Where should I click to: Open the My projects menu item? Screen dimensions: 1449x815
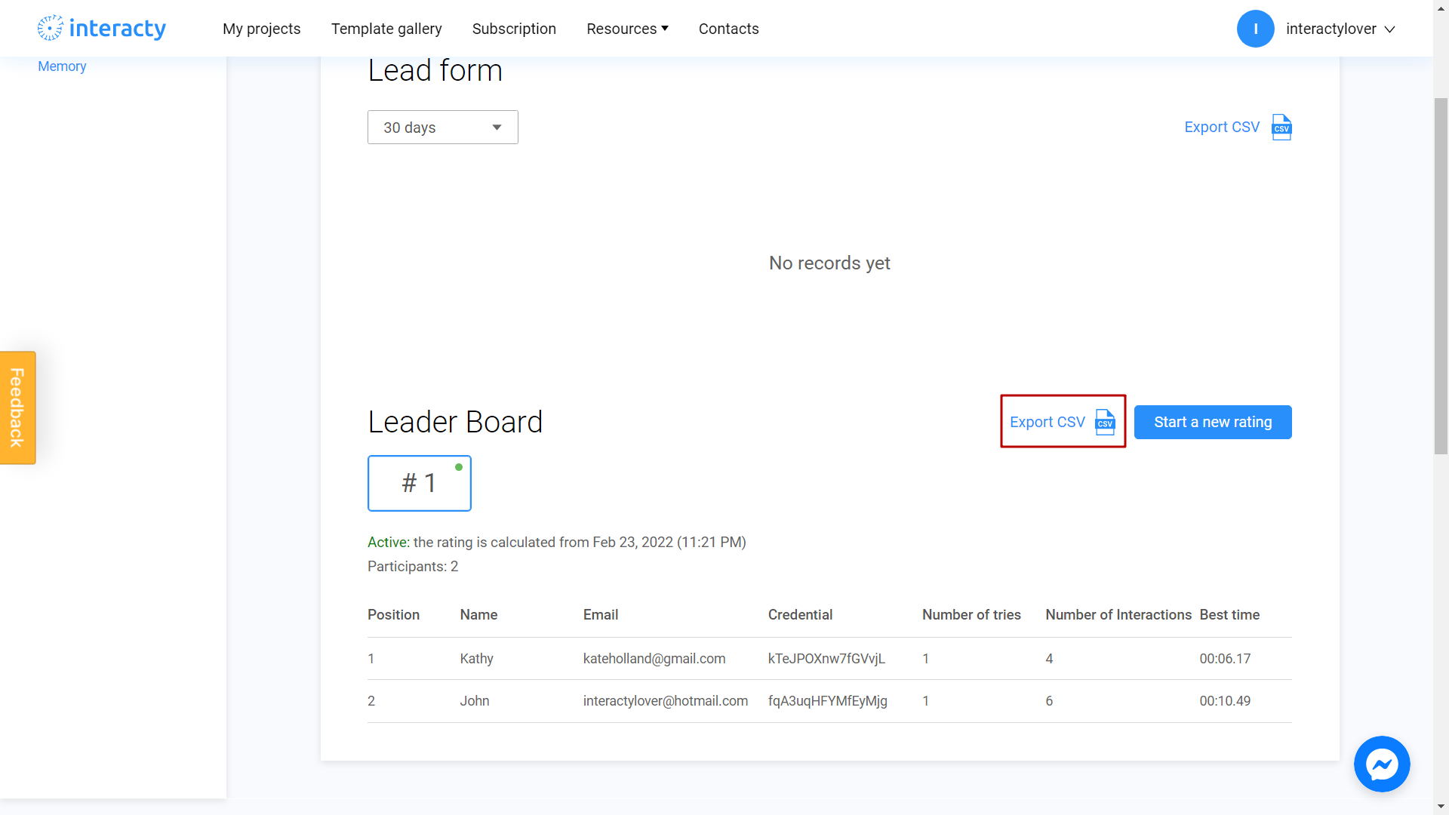point(260,28)
